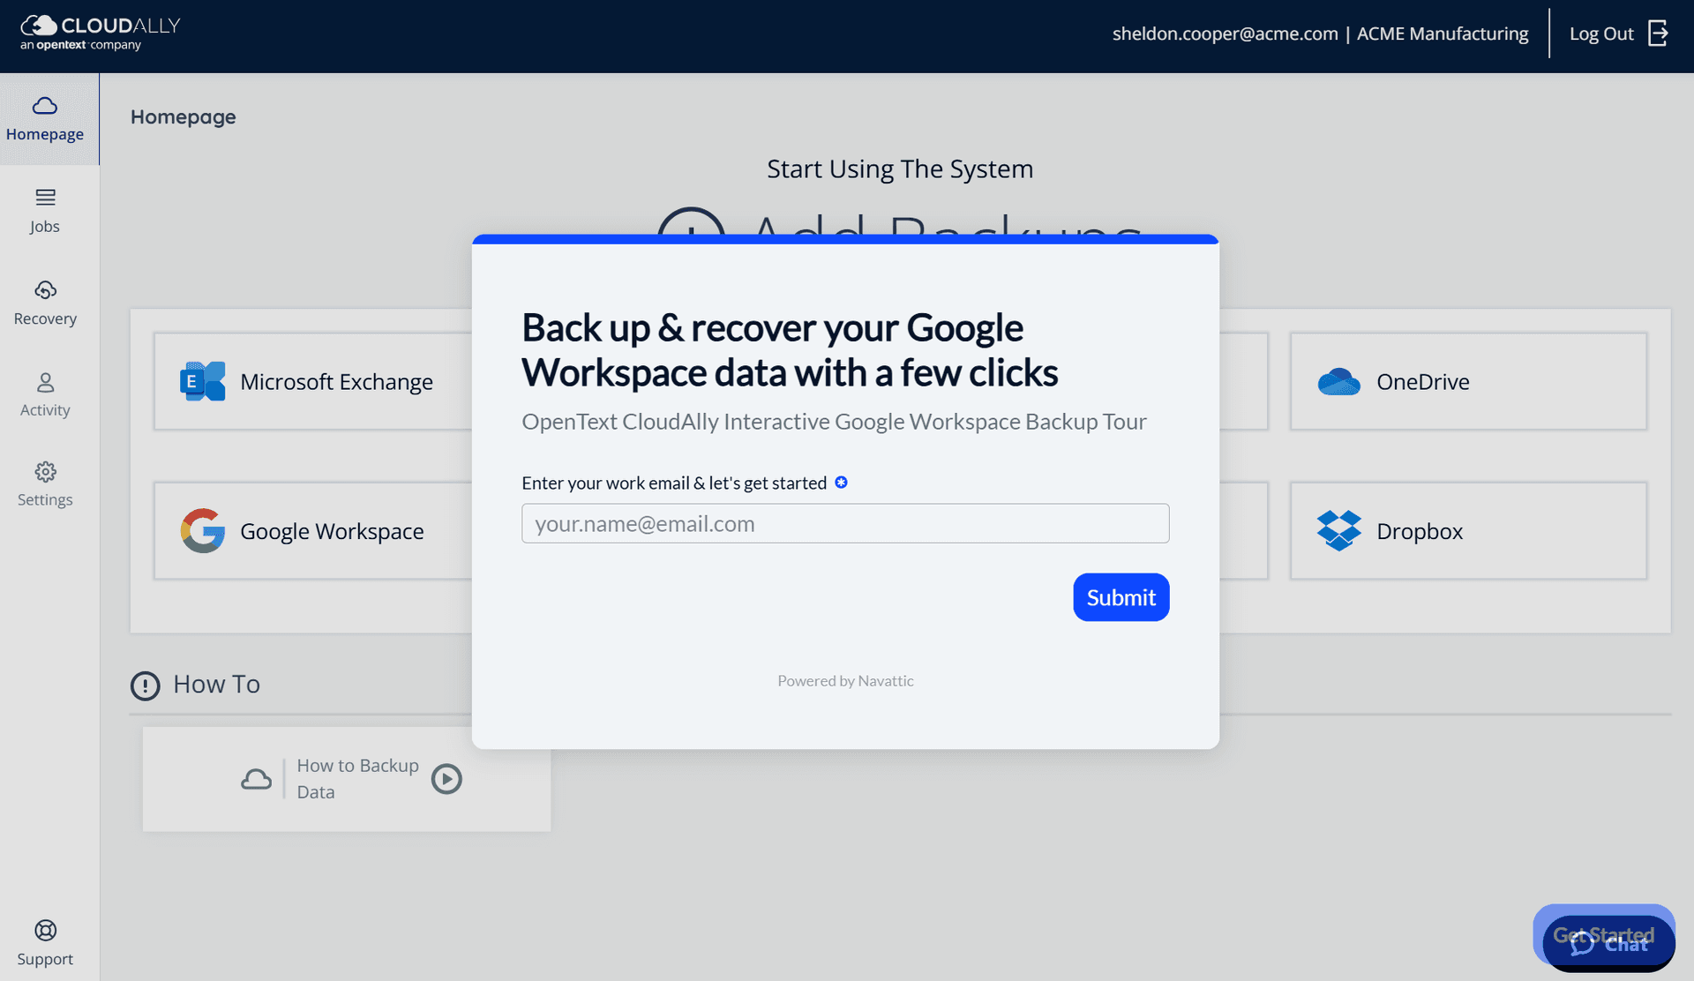Screen dimensions: 1694x981
Task: Click the email address input field
Action: [x=844, y=523]
